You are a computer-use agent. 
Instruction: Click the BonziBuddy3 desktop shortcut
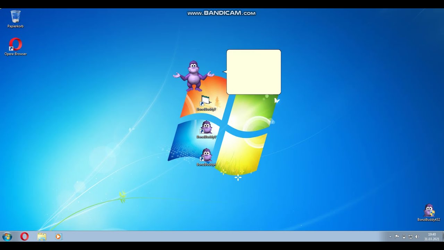point(206,130)
